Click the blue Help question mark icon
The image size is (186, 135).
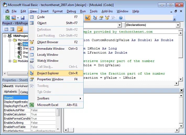pyautogui.click(x=121, y=18)
